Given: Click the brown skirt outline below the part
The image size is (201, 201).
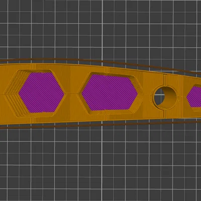Looking at the screenshot, I should click(100, 125).
